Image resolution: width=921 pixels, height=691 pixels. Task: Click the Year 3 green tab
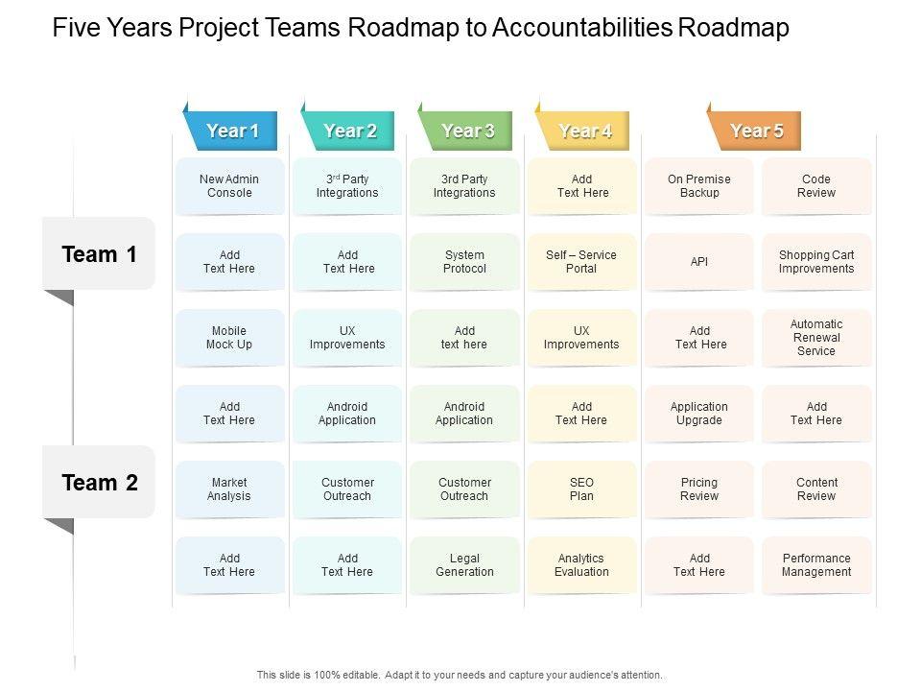[x=467, y=131]
